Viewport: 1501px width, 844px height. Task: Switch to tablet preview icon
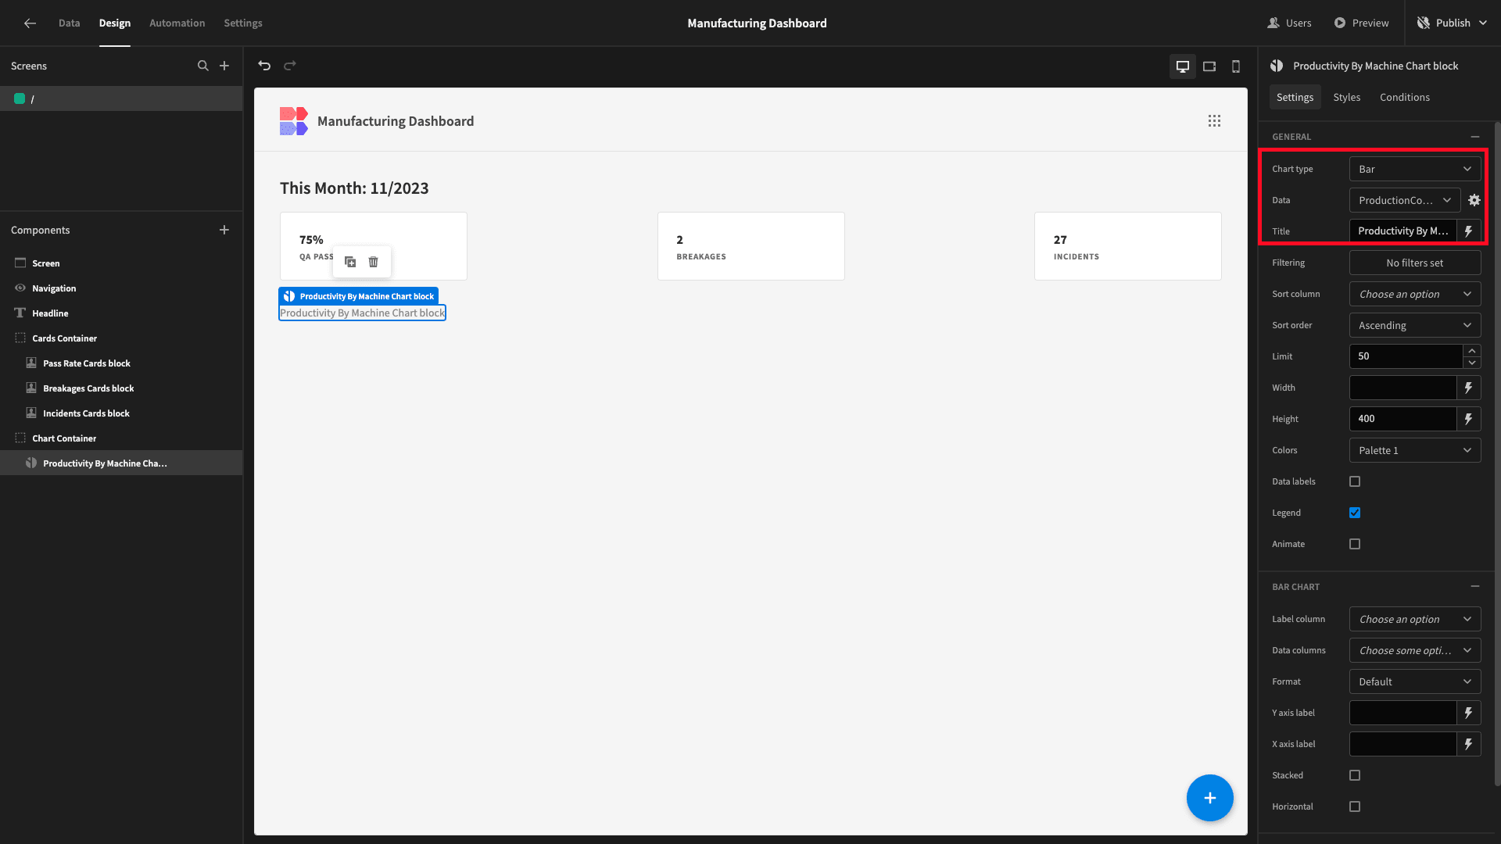point(1209,66)
